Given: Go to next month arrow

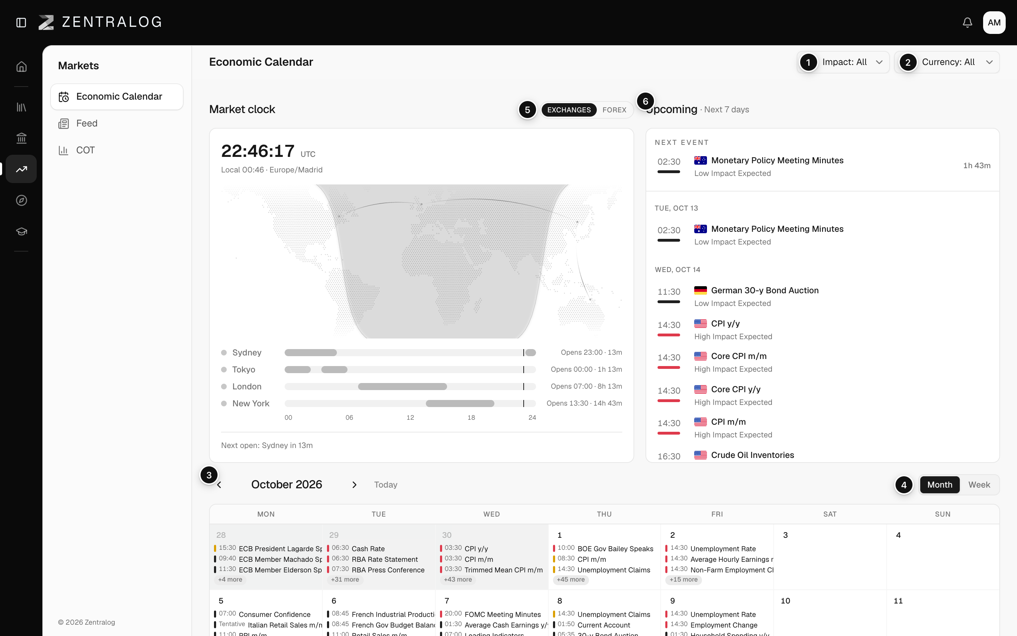Looking at the screenshot, I should [x=354, y=485].
